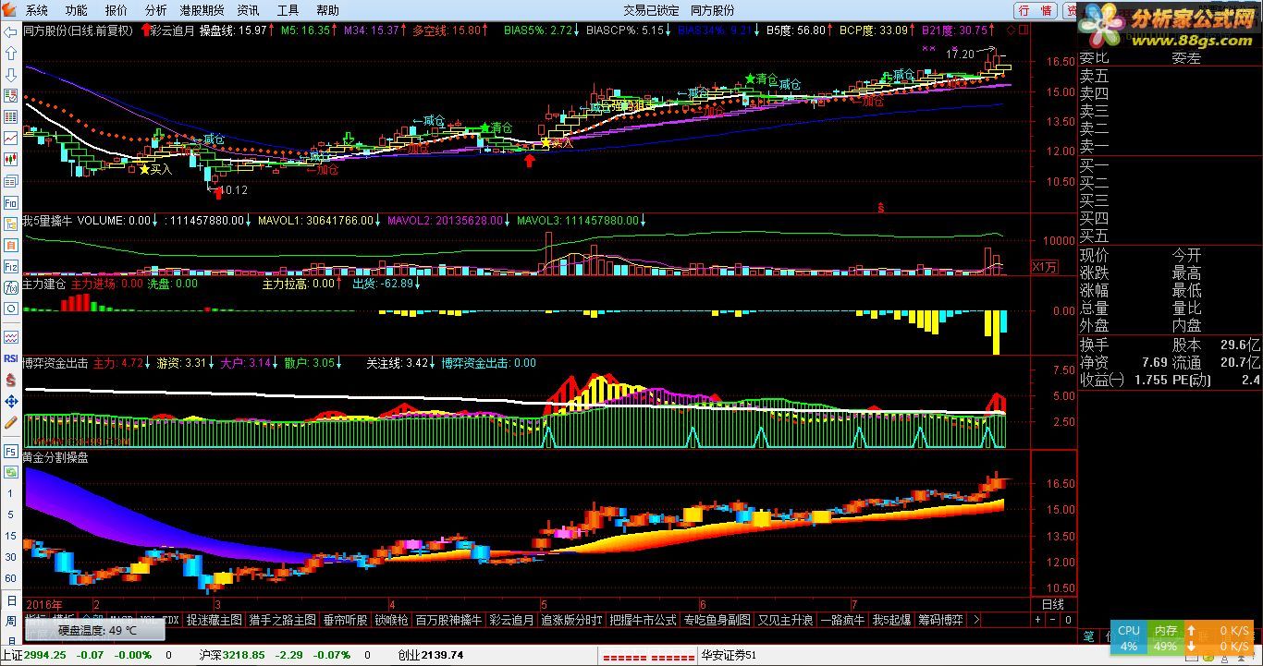Image resolution: width=1263 pixels, height=666 pixels.
Task: Select the 1-minute period button
Action: click(11, 492)
